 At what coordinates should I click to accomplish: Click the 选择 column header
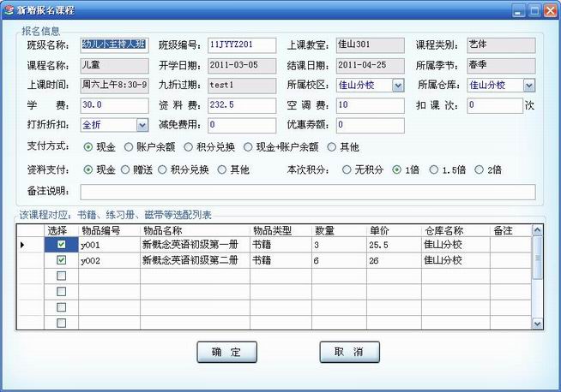tap(61, 230)
